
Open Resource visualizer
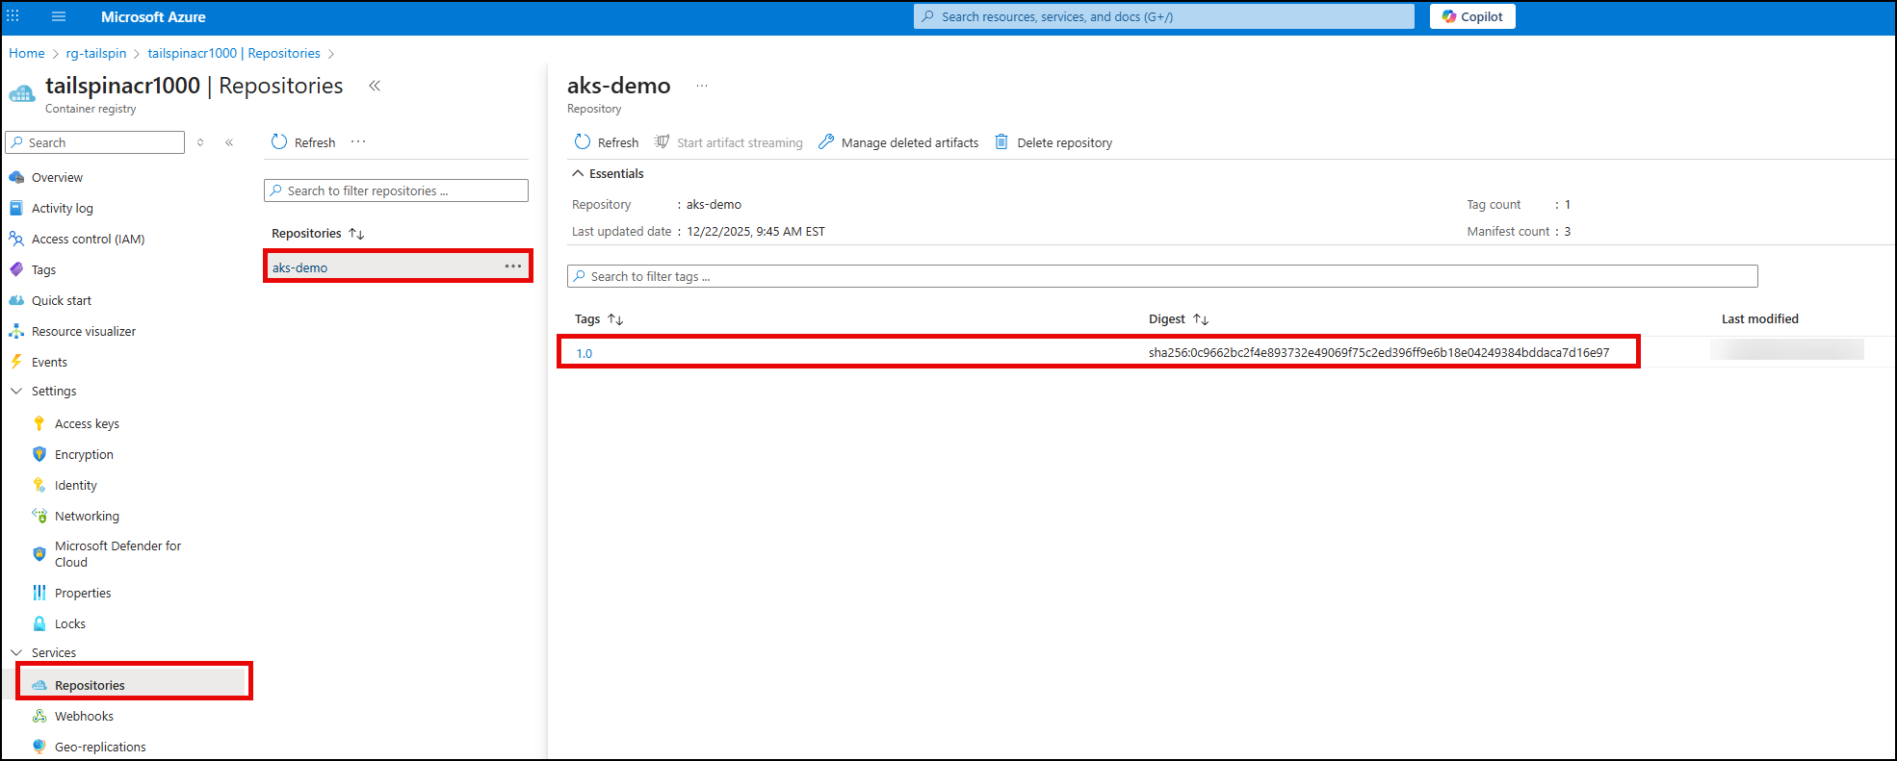pyautogui.click(x=84, y=332)
